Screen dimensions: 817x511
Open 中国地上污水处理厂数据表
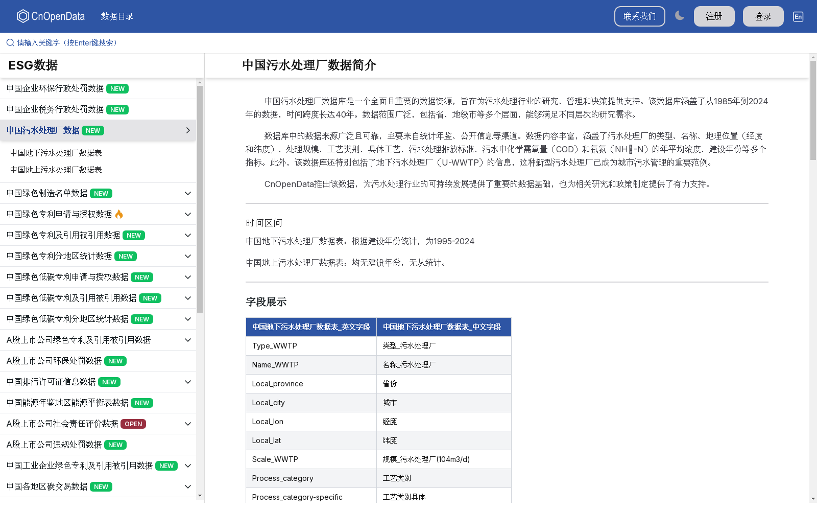(56, 170)
